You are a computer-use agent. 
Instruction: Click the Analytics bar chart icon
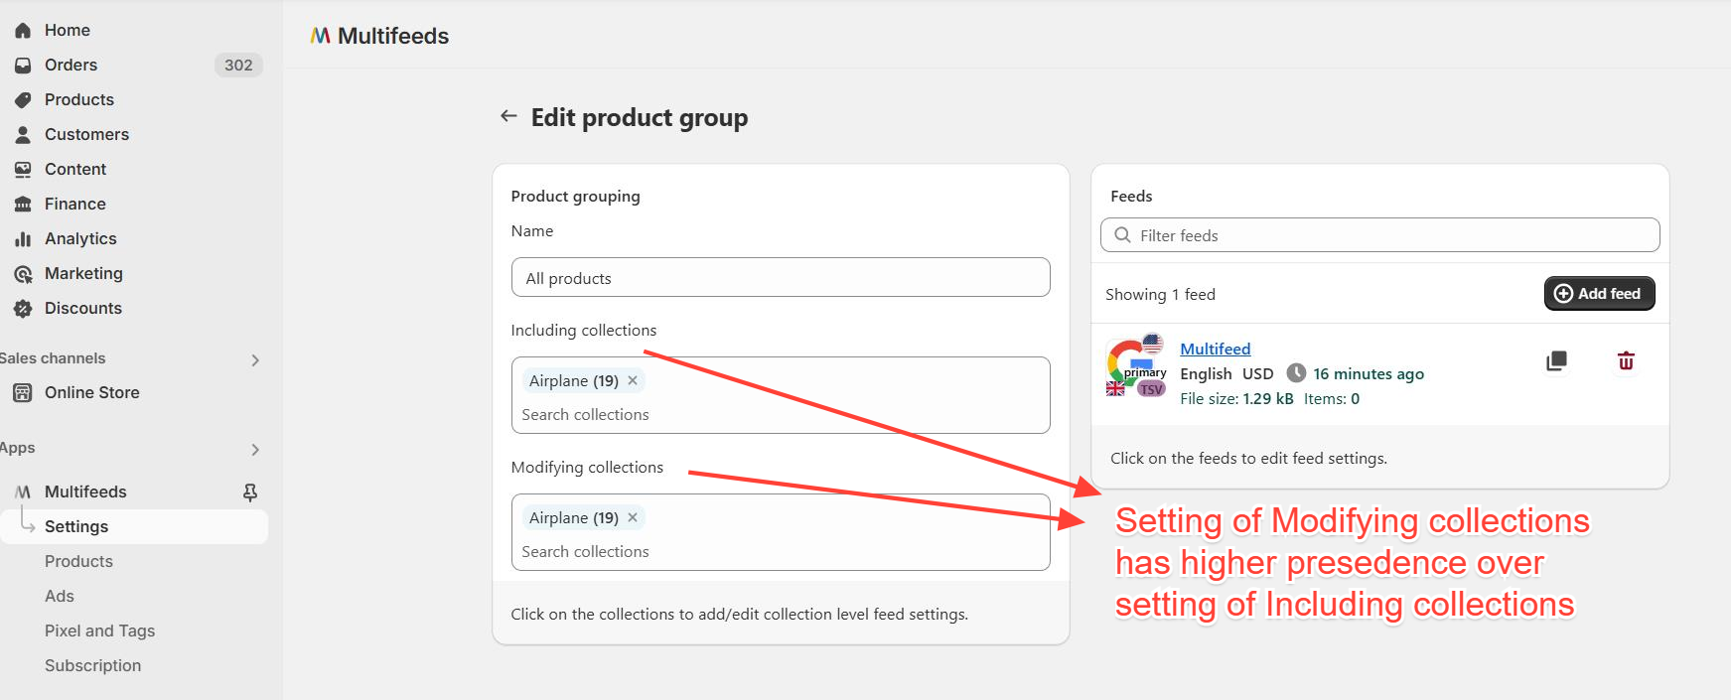point(23,239)
